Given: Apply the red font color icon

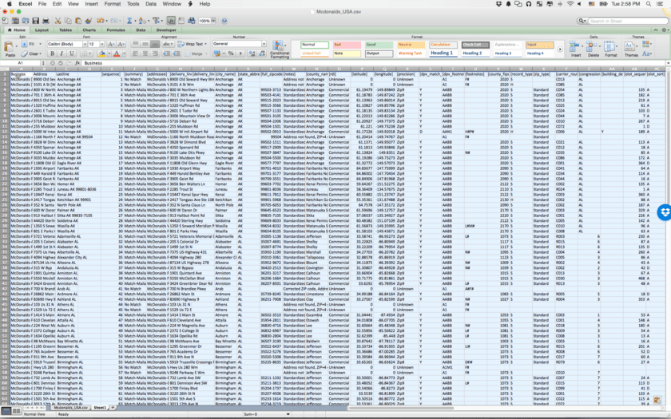Looking at the screenshot, I should click(117, 53).
